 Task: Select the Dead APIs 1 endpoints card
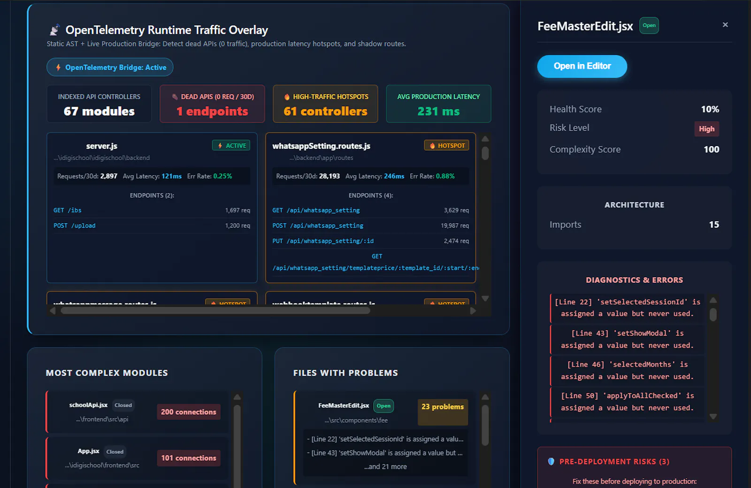212,104
